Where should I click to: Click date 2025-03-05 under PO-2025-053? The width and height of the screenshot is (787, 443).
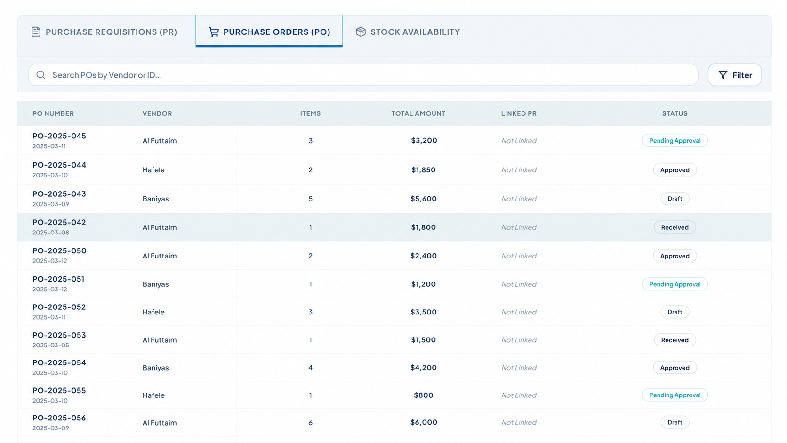click(x=51, y=345)
